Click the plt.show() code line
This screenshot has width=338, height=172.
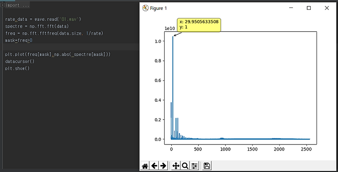point(17,68)
